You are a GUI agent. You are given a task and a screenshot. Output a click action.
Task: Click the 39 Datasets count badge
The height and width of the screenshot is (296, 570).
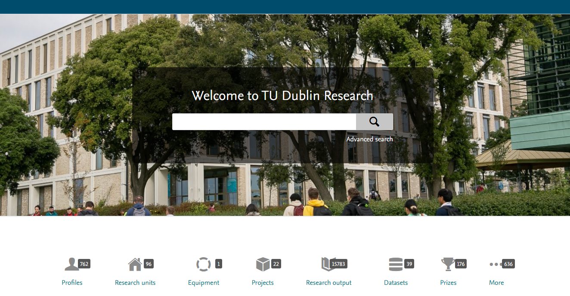pyautogui.click(x=409, y=264)
